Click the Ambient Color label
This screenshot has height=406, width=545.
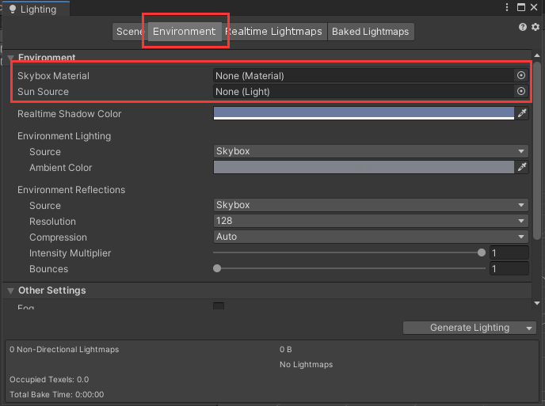pyautogui.click(x=61, y=168)
